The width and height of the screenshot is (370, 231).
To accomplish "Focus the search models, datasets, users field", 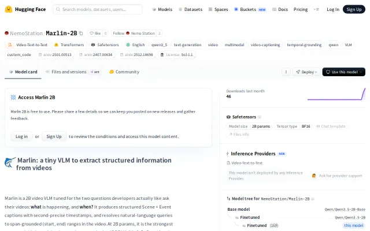I will pyautogui.click(x=98, y=9).
